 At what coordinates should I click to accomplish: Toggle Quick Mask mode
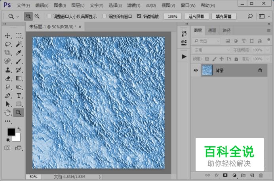[8, 148]
